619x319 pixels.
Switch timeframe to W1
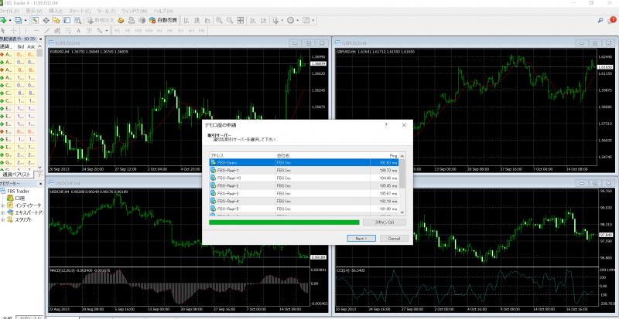[191, 30]
